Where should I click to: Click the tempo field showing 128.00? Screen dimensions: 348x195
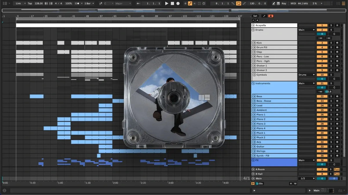39,3
